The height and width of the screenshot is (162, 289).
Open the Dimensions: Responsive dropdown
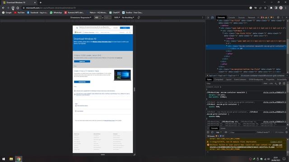81,18
